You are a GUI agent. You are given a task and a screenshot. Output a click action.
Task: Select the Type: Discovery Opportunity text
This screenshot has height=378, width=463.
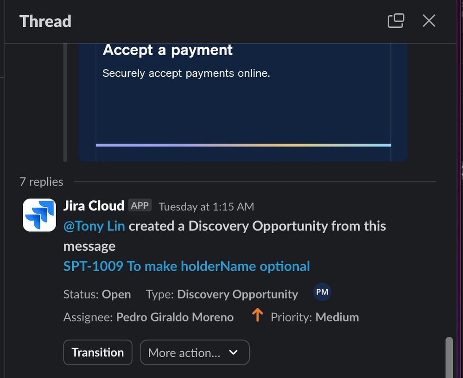click(x=222, y=294)
